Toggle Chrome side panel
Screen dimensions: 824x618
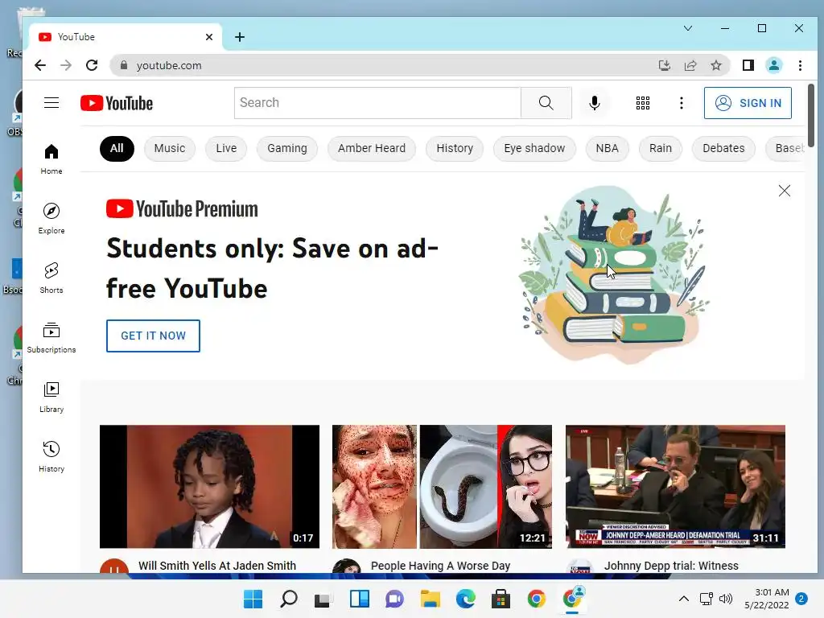[748, 65]
